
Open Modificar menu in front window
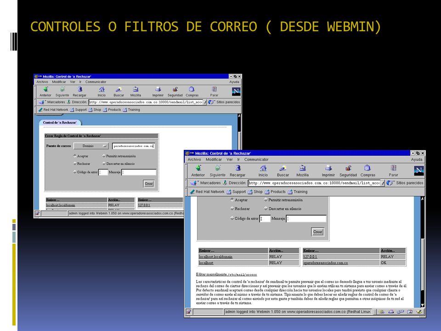[x=214, y=160]
